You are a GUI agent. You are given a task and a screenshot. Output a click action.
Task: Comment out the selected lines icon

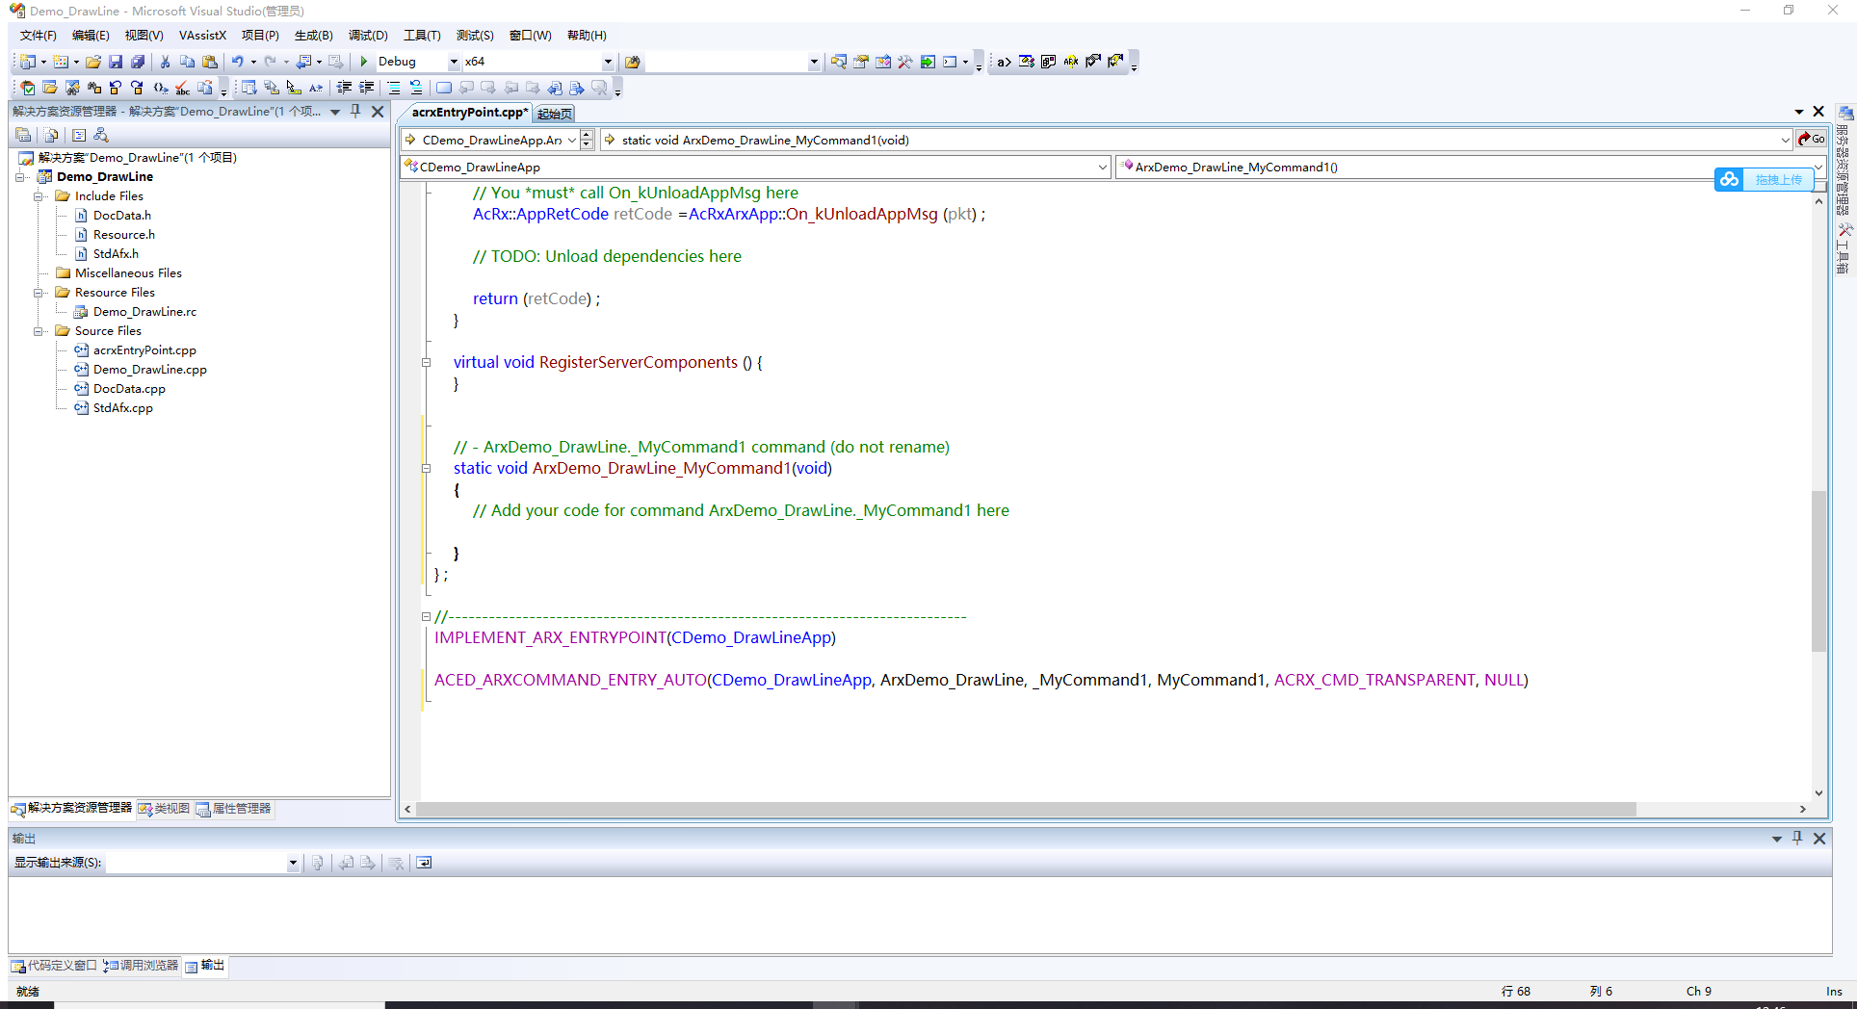coord(394,88)
